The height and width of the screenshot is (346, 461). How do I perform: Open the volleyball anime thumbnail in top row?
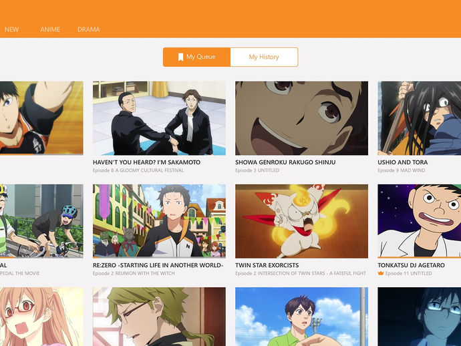coord(41,118)
